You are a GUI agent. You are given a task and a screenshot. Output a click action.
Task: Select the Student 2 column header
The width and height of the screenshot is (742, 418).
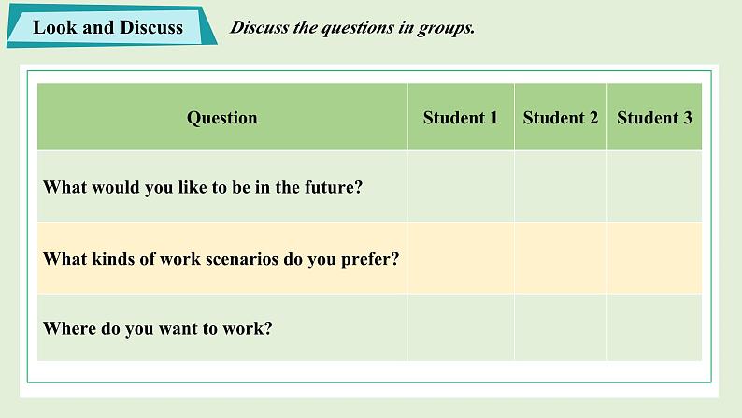[x=561, y=117]
